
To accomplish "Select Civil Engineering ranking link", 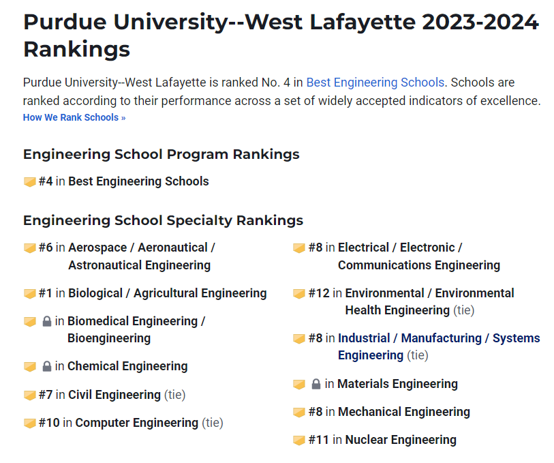I will 114,395.
